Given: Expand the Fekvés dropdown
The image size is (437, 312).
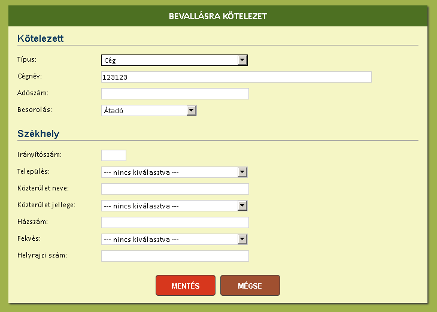Looking at the screenshot, I should pyautogui.click(x=174, y=239).
